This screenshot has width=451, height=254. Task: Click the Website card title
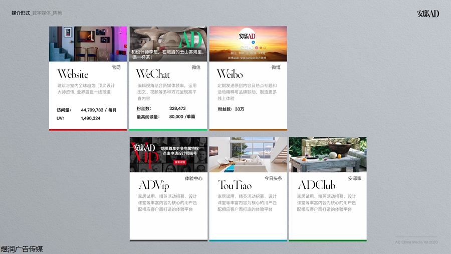click(x=73, y=74)
